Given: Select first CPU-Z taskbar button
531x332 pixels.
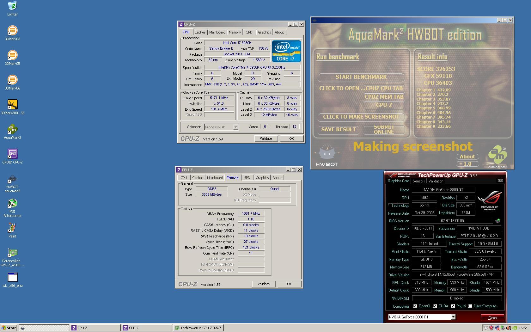Looking at the screenshot, I should 95,328.
